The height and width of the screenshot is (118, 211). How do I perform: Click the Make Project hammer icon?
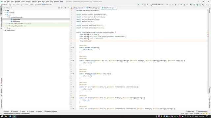[x=138, y=5]
